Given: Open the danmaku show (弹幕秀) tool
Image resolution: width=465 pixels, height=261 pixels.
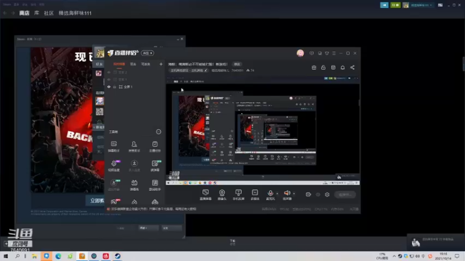Looking at the screenshot, I should pyautogui.click(x=134, y=185).
